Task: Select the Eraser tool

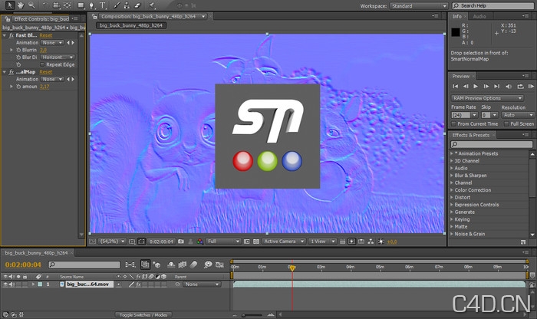Action: [137, 5]
